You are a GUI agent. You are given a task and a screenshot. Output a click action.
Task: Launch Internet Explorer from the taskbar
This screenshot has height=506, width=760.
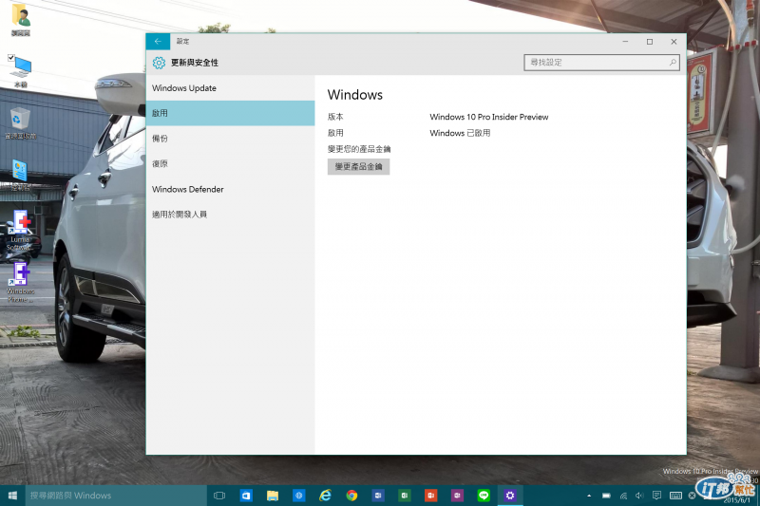click(325, 496)
